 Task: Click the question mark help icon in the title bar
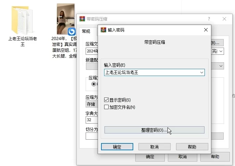(209, 19)
